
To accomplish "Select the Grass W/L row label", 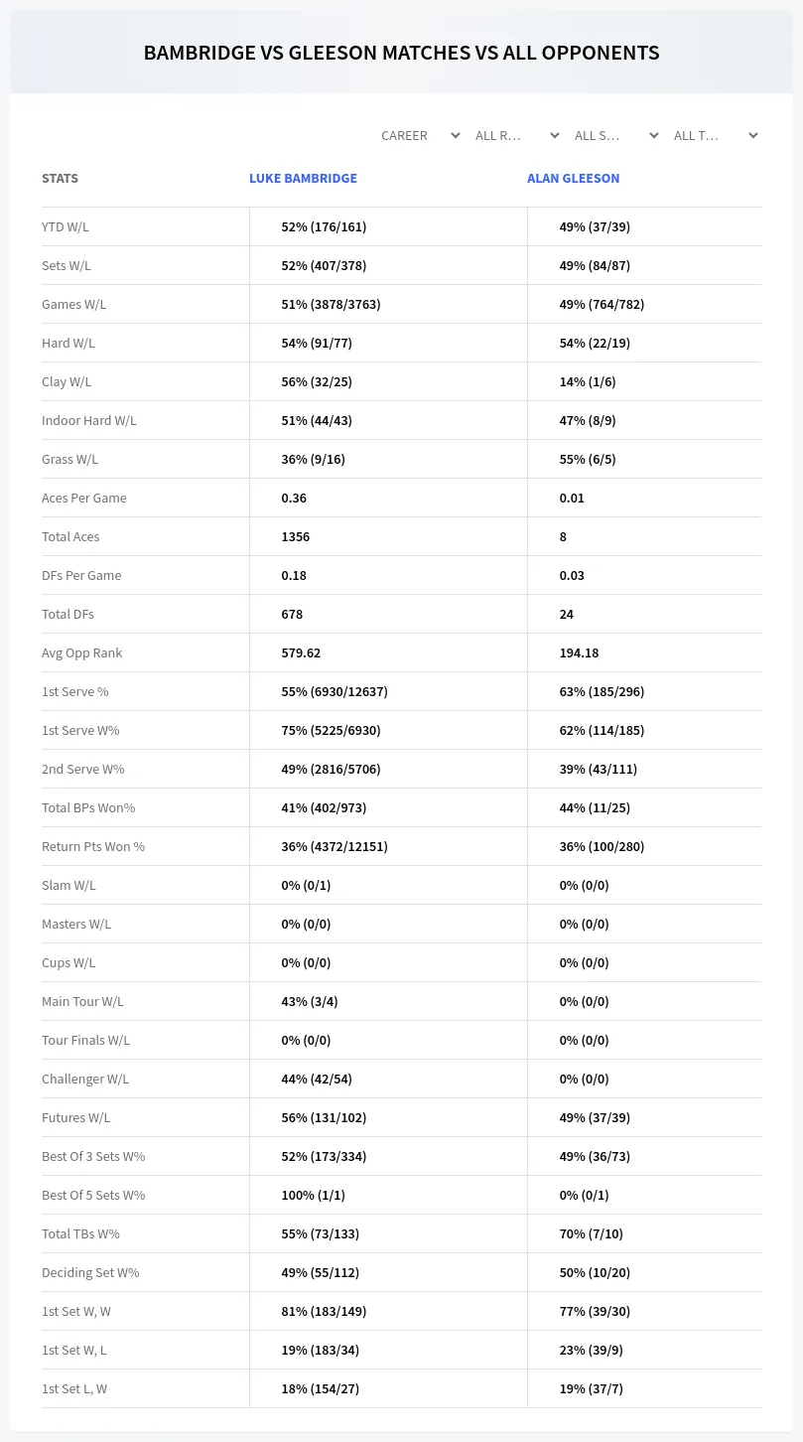I will (x=69, y=459).
